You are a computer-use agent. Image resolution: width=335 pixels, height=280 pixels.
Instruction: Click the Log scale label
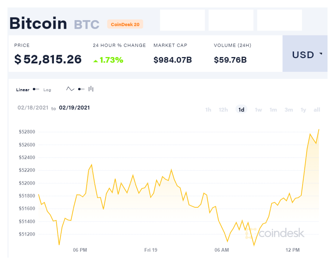pos(47,90)
